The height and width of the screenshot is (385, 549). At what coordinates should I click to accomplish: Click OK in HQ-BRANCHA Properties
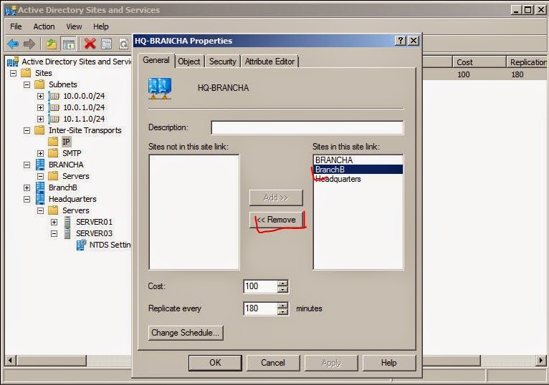(x=215, y=363)
